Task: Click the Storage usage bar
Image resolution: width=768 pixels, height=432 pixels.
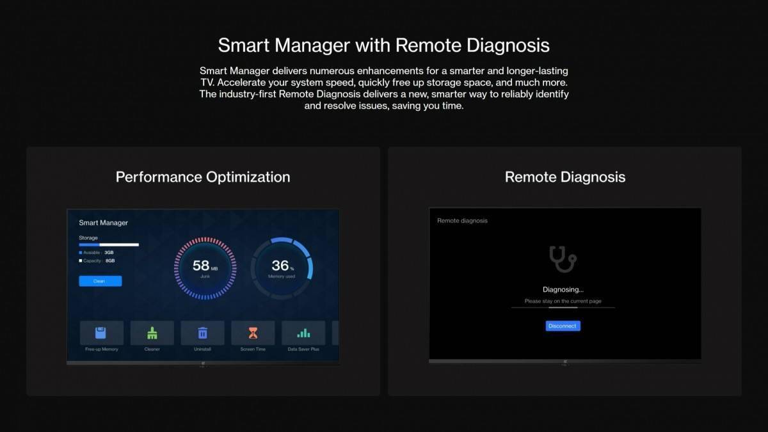Action: tap(109, 244)
